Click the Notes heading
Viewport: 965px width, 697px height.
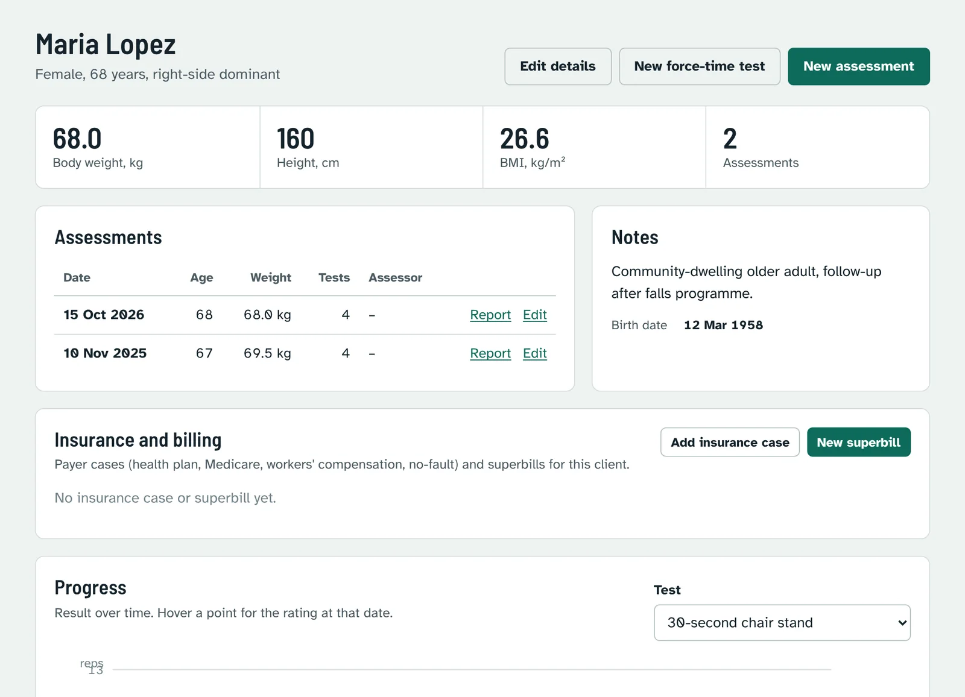coord(635,238)
